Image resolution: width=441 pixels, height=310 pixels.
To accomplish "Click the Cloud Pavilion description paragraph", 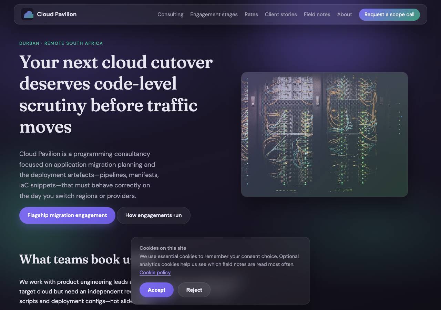I will (x=89, y=175).
